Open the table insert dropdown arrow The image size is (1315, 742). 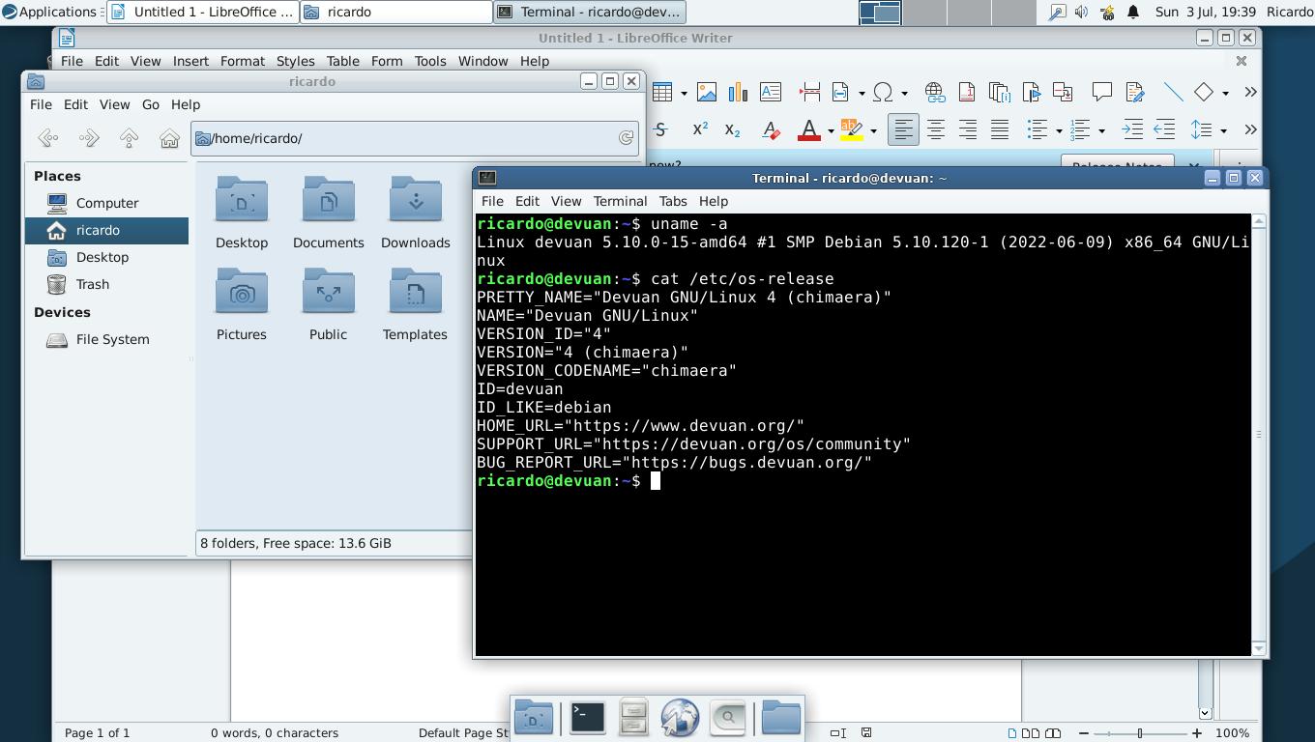pyautogui.click(x=684, y=93)
